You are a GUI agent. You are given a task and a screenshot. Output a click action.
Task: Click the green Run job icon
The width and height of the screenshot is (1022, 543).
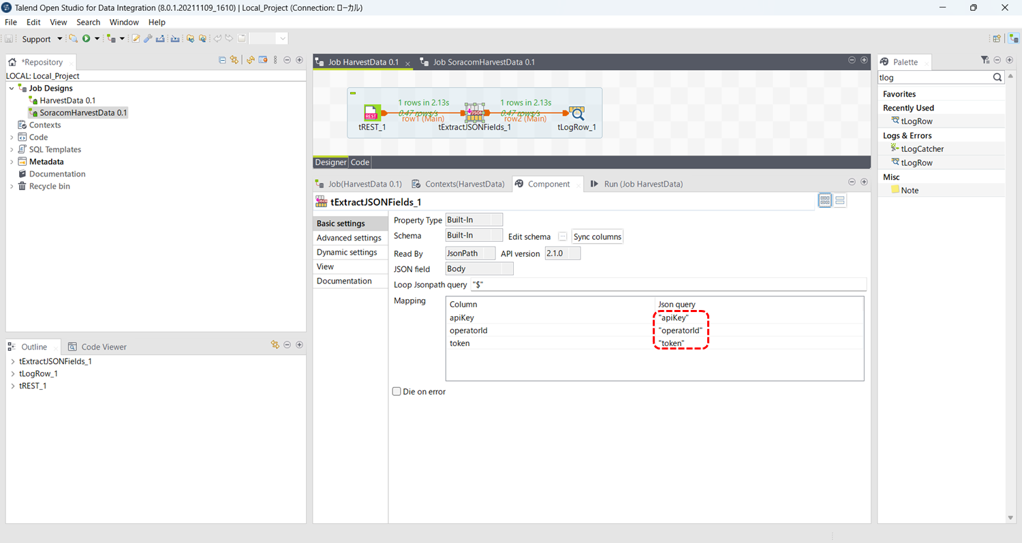pyautogui.click(x=87, y=39)
